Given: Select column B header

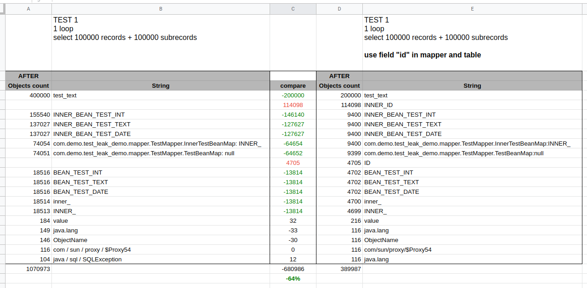Looking at the screenshot, I should click(161, 9).
